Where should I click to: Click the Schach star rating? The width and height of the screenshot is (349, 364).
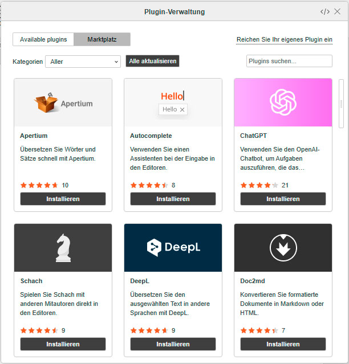[x=39, y=330]
